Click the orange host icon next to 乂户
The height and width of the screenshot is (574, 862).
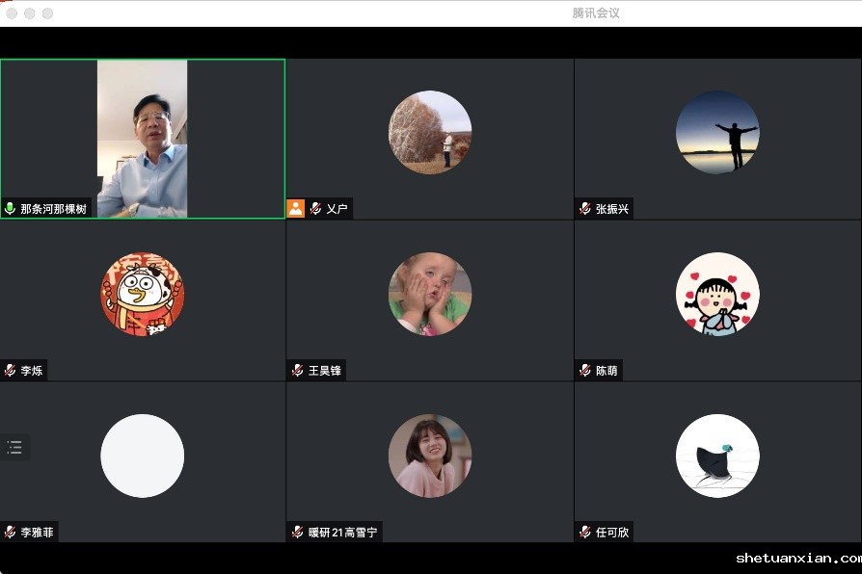click(296, 208)
